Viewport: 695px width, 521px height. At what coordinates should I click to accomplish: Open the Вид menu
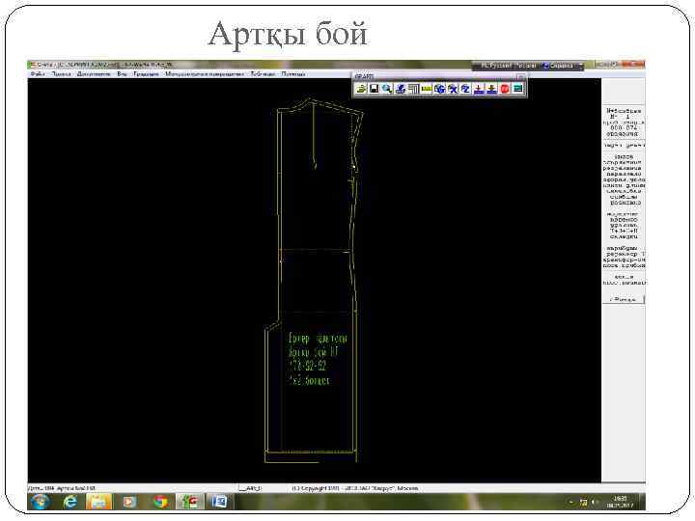(x=122, y=74)
